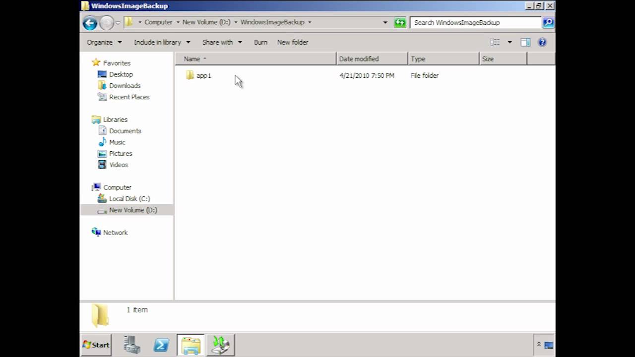Open Desktop in Favorites

[121, 74]
